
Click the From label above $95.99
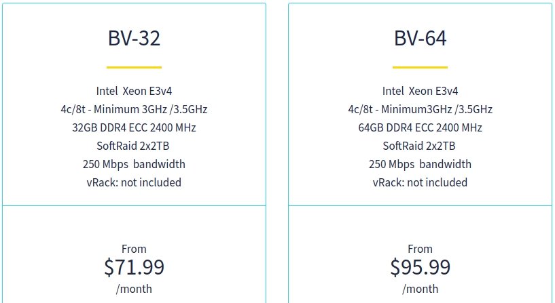point(420,249)
